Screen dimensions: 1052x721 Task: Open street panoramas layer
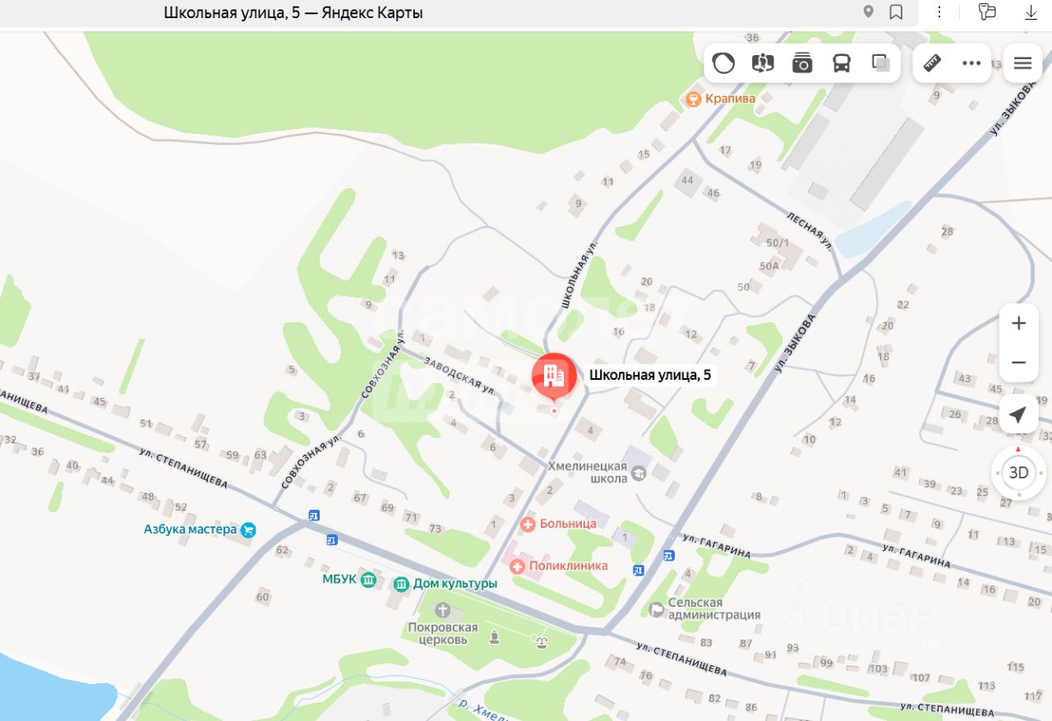coord(763,63)
